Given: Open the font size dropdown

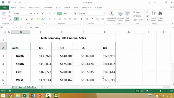Looking at the screenshot, I should pos(35,14).
